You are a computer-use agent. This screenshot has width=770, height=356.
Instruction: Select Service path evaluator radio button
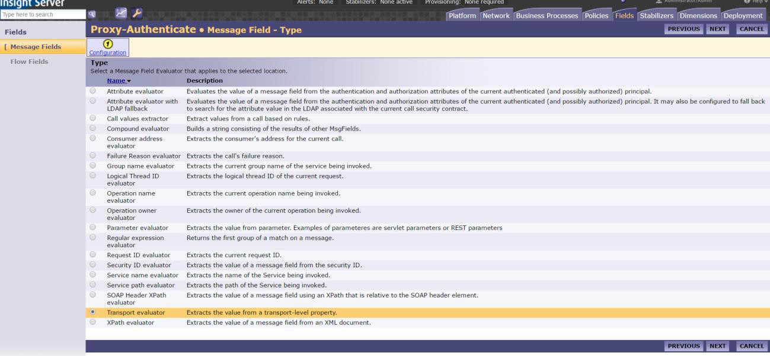click(x=92, y=284)
